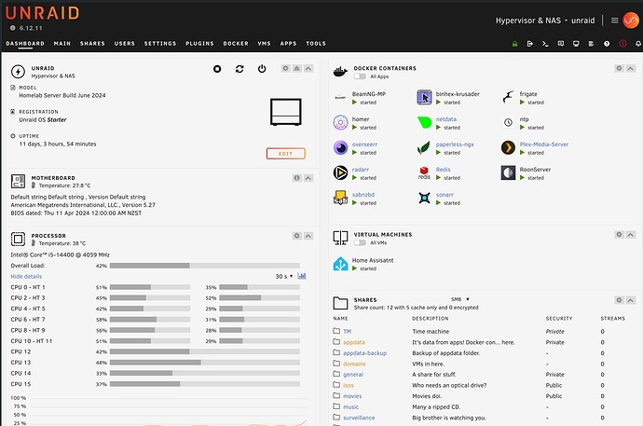The image size is (643, 426).
Task: Click the radarr container icon
Action: pyautogui.click(x=340, y=172)
